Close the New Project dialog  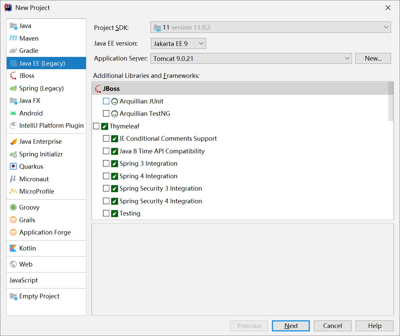click(x=388, y=8)
